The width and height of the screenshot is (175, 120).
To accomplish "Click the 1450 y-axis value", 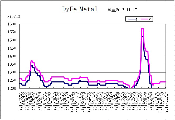I will tap(12, 48).
